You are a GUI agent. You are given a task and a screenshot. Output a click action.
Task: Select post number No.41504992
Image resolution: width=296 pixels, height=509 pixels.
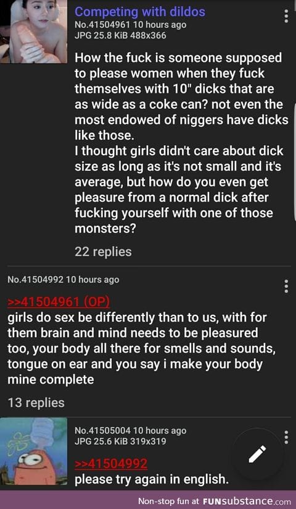point(35,280)
